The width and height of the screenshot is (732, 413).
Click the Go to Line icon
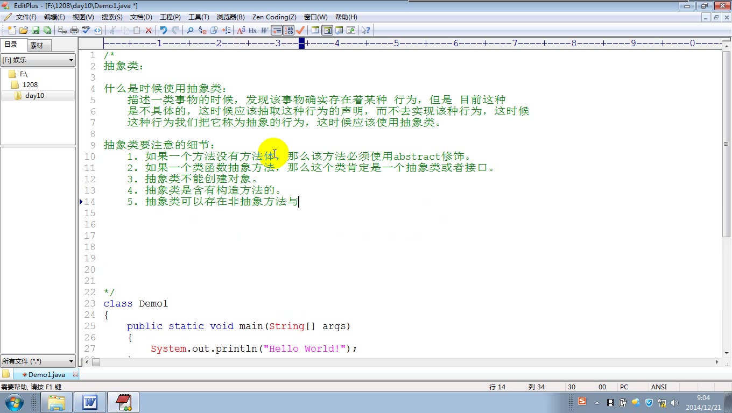pyautogui.click(x=227, y=30)
